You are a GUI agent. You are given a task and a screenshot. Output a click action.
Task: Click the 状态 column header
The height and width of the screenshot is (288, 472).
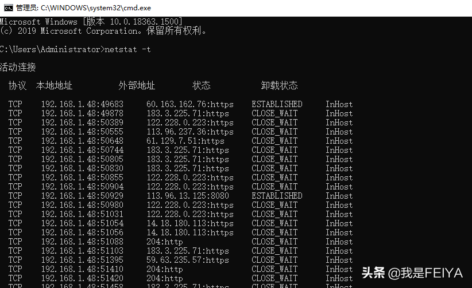(x=202, y=85)
